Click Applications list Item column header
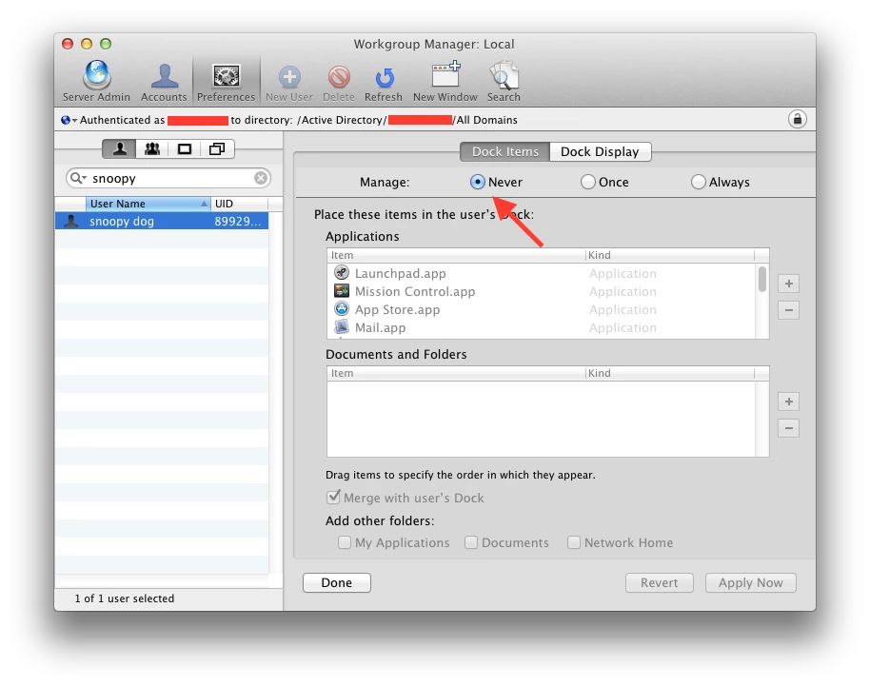 pos(456,255)
